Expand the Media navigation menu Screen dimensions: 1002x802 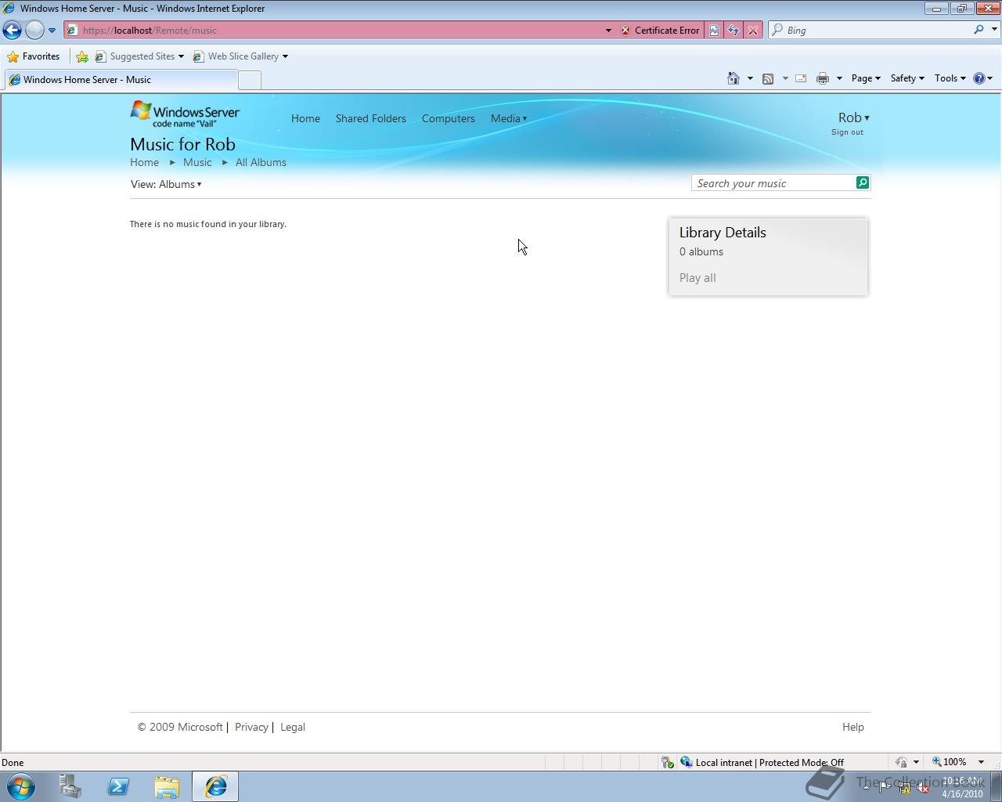pyautogui.click(x=509, y=119)
